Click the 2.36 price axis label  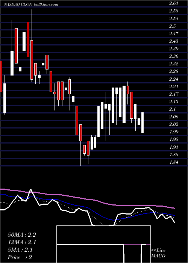[173, 56]
